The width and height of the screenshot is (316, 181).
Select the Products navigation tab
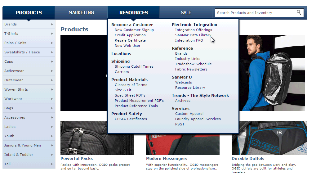pos(29,13)
